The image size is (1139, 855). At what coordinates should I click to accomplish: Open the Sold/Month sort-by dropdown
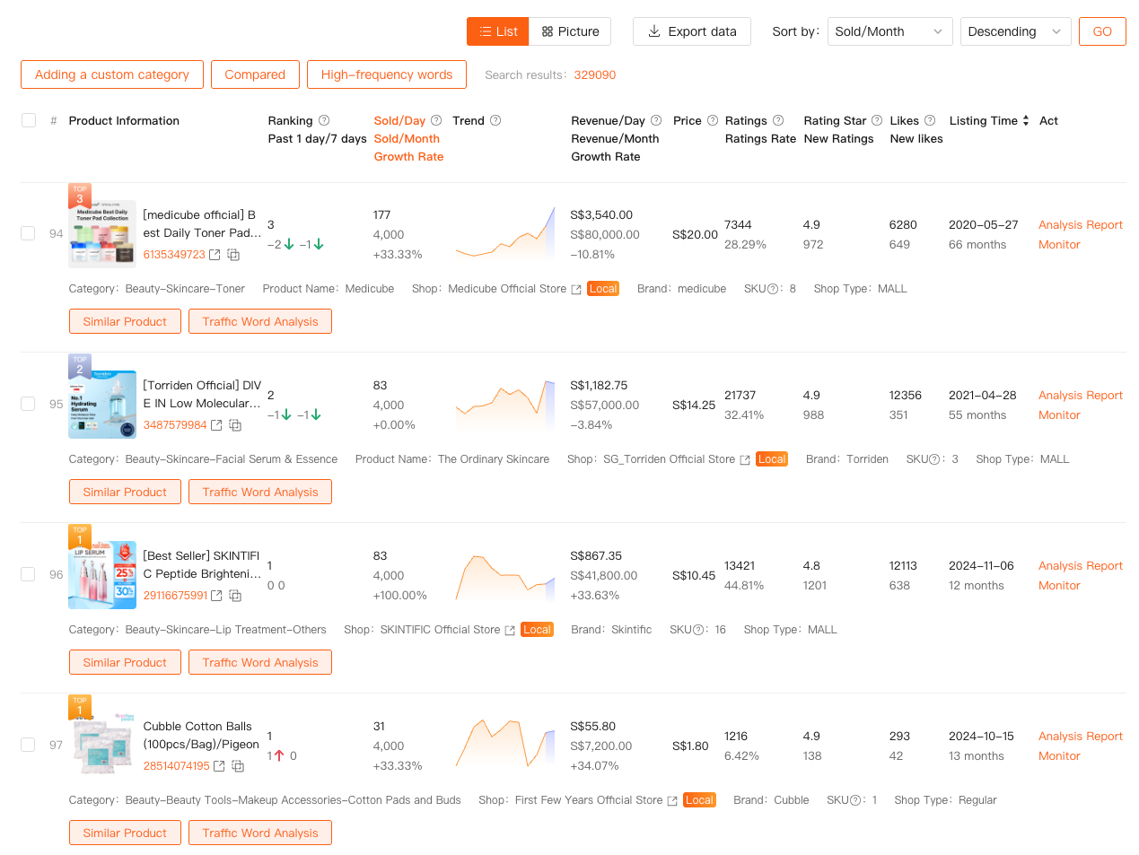[889, 31]
